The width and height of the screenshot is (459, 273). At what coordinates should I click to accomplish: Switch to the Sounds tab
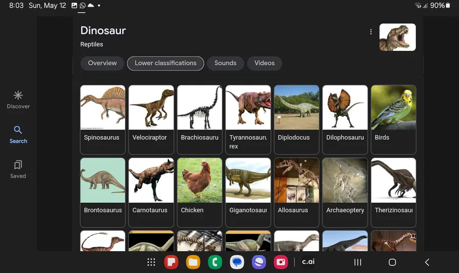tap(225, 63)
